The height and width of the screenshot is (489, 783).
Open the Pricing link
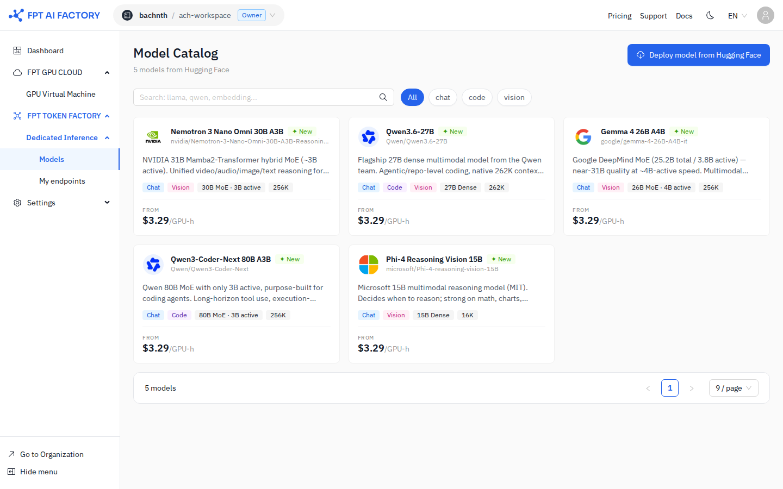(x=619, y=16)
